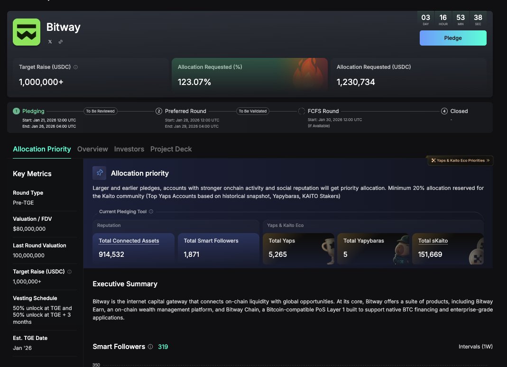Click the Total sKaito label
The height and width of the screenshot is (367, 507).
point(433,241)
